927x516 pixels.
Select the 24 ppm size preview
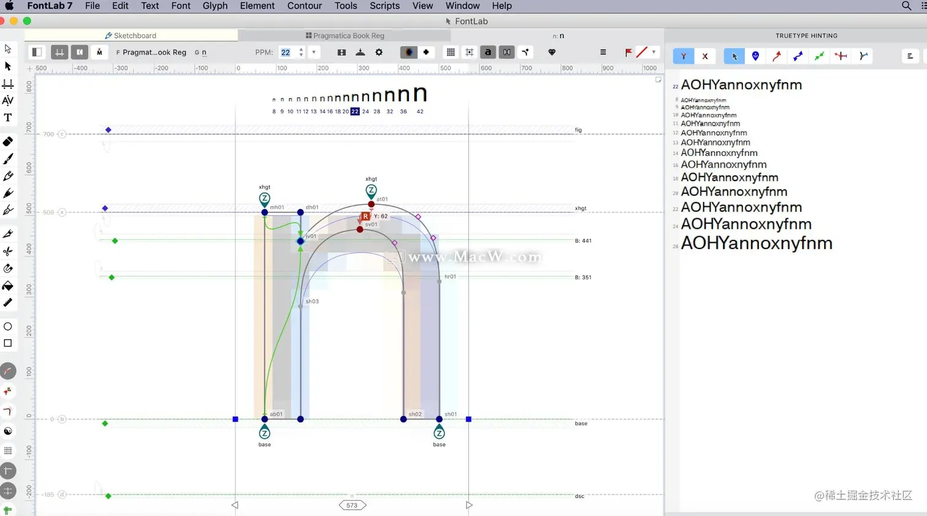pyautogui.click(x=365, y=111)
